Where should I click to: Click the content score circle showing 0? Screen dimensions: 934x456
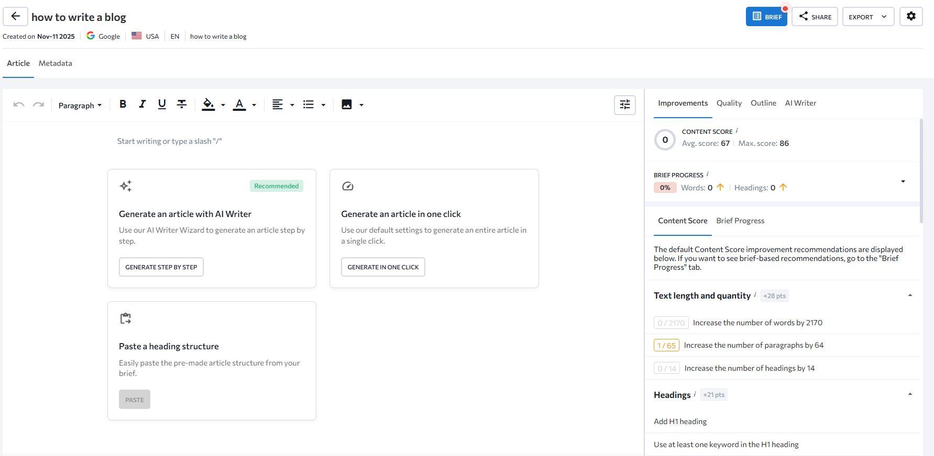(665, 140)
